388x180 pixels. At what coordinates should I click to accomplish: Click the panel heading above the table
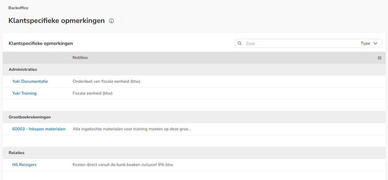[41, 44]
